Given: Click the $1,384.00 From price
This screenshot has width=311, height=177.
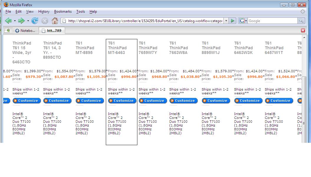Looking at the screenshot, I should (159, 71).
